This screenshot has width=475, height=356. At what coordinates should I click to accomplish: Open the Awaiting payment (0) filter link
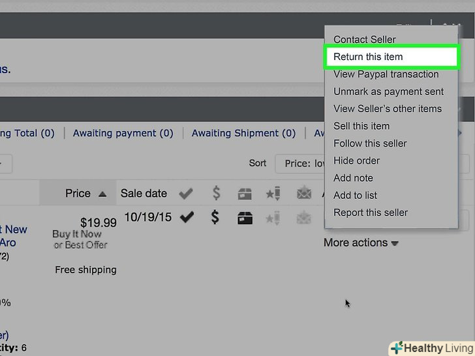tap(123, 133)
